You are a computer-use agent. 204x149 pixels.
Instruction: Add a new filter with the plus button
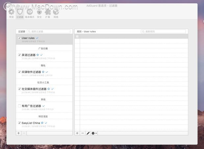(19, 133)
